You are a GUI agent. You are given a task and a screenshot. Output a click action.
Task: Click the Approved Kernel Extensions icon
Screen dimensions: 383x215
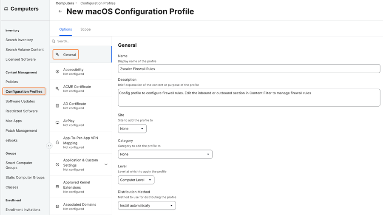coord(57,187)
